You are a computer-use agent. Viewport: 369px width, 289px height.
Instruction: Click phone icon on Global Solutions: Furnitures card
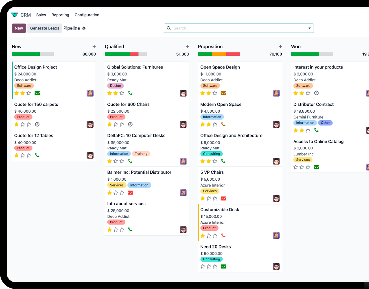130,93
